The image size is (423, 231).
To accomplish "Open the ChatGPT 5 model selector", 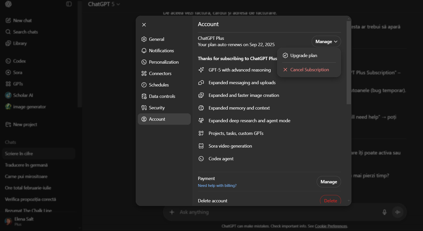I will [x=104, y=4].
